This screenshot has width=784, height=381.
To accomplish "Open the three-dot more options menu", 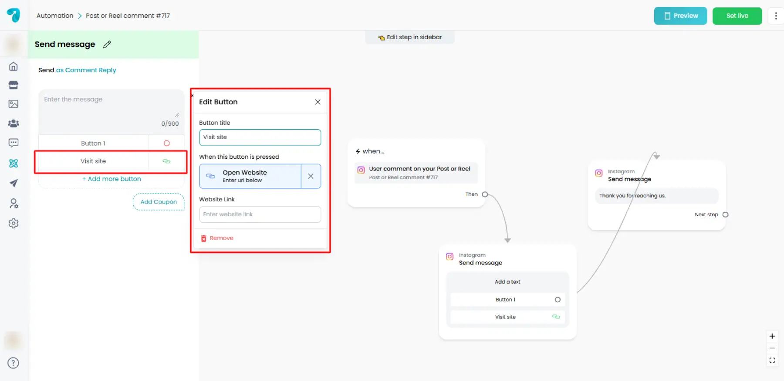I will coord(776,16).
